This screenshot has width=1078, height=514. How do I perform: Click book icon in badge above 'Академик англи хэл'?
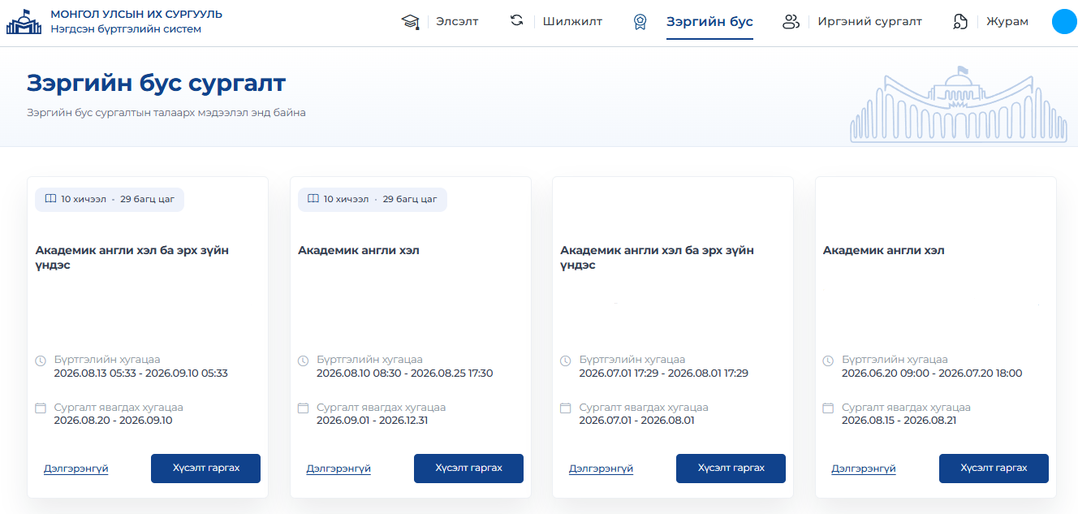click(313, 199)
